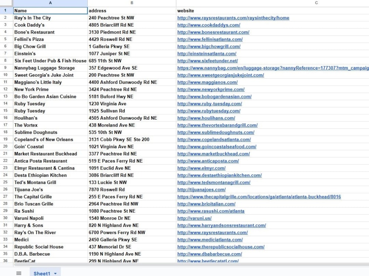
Task: Select column A header
Action: tap(50, 3)
